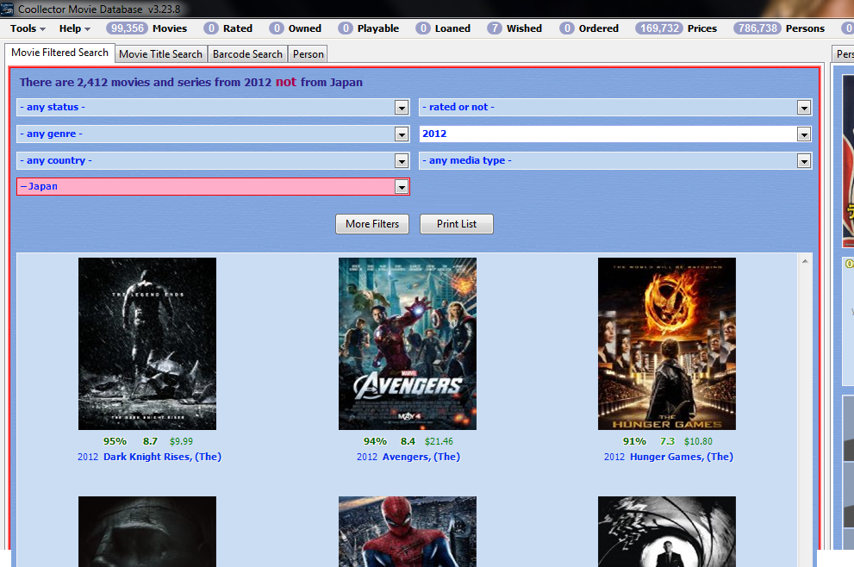Click the 'Dark Knight Rises, (The)' title link
Image resolution: width=854 pixels, height=567 pixels.
click(x=162, y=457)
